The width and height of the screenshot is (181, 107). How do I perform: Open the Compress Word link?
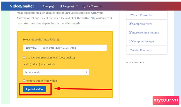click(x=142, y=24)
